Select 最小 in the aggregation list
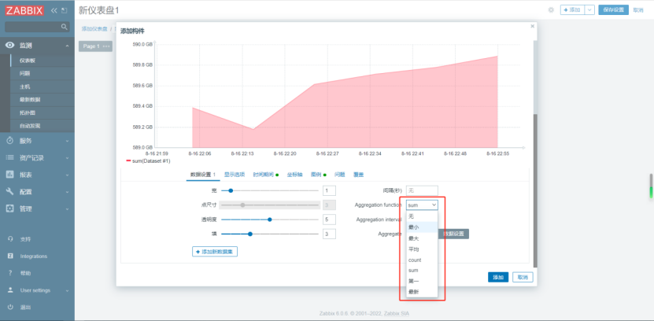This screenshot has height=321, width=654. pyautogui.click(x=422, y=227)
